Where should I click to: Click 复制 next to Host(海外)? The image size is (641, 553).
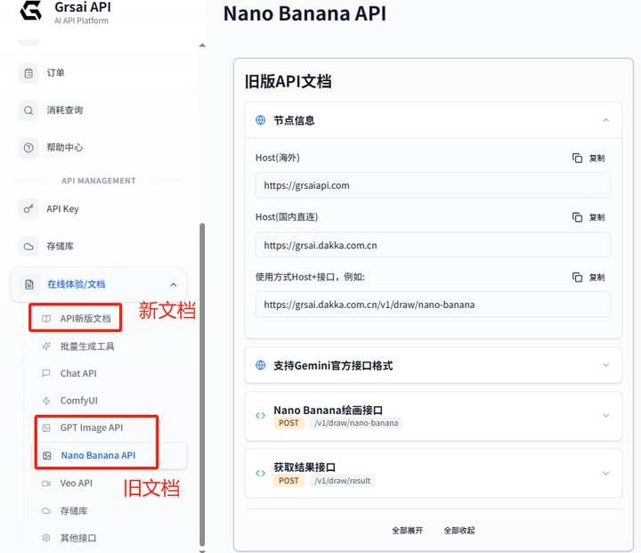tap(596, 159)
